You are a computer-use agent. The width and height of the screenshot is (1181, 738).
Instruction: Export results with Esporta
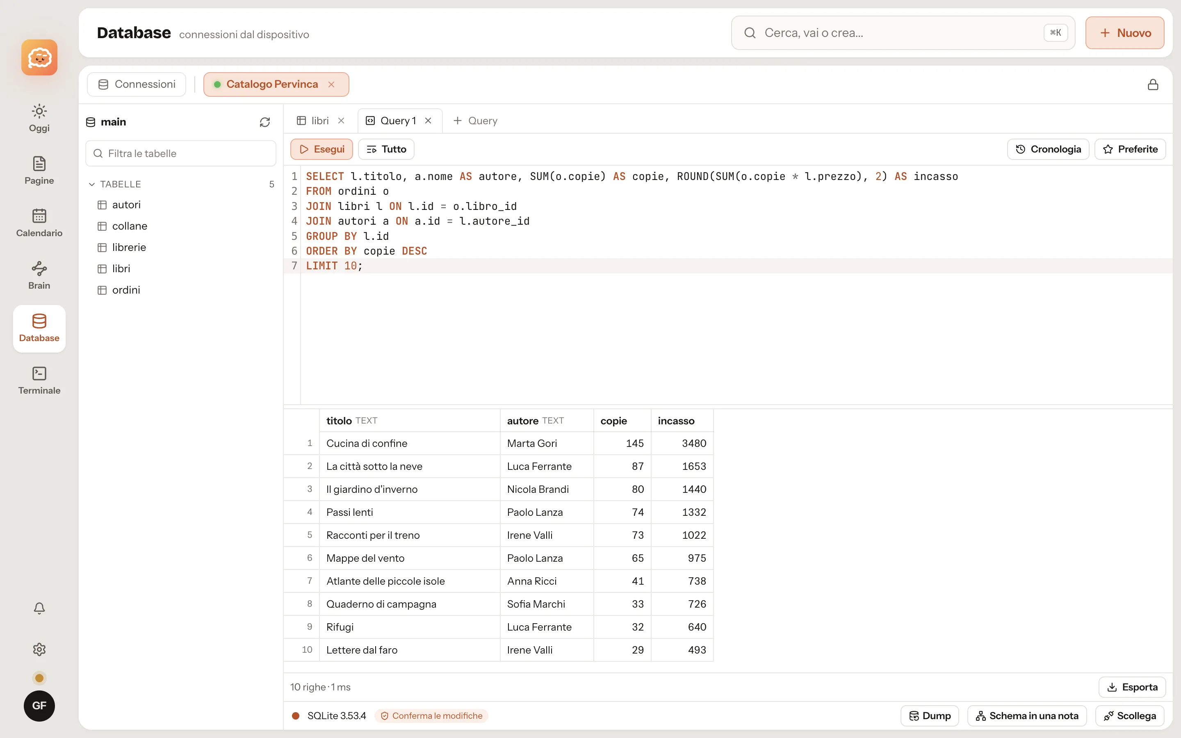[1132, 687]
